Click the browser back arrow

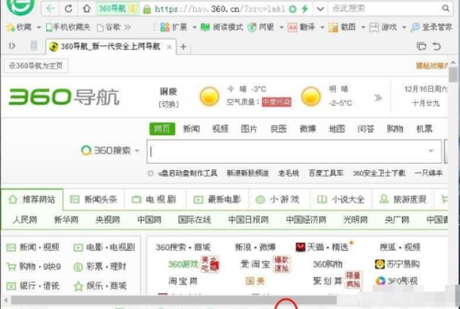(x=51, y=9)
